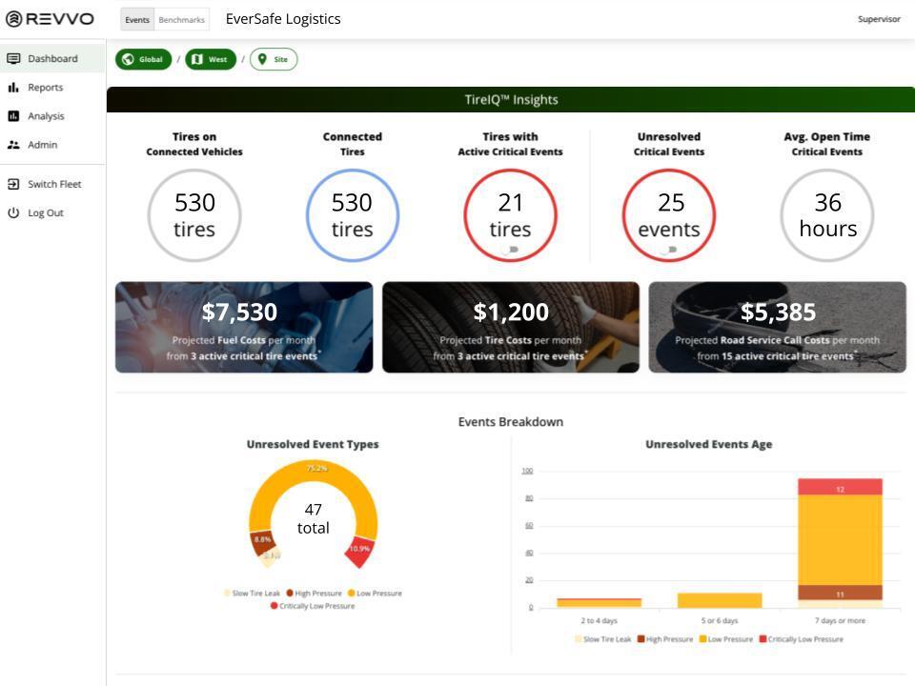The height and width of the screenshot is (686, 915).
Task: Open the Site selector pill
Action: (x=274, y=59)
